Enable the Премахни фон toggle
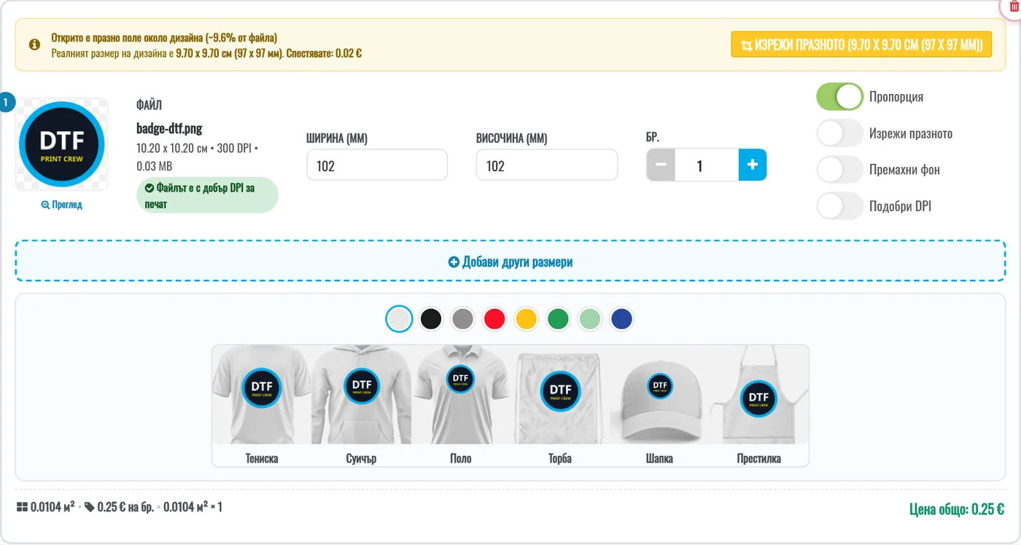 click(839, 170)
